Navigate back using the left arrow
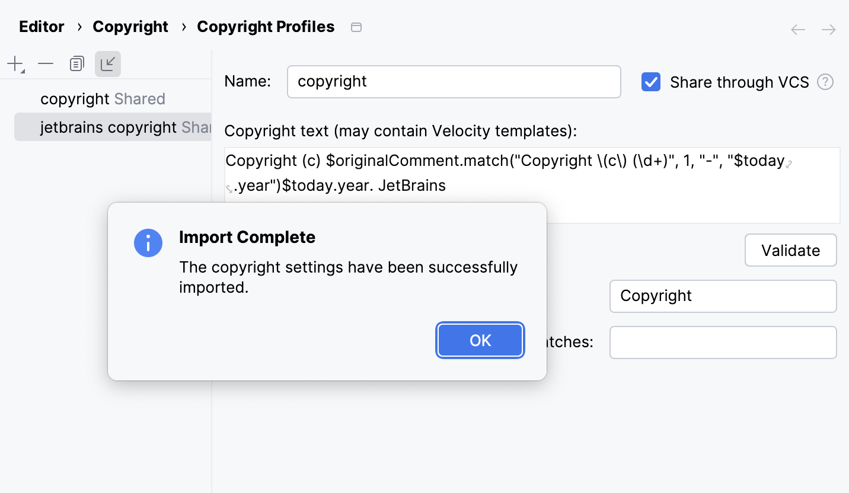849x493 pixels. pyautogui.click(x=797, y=29)
